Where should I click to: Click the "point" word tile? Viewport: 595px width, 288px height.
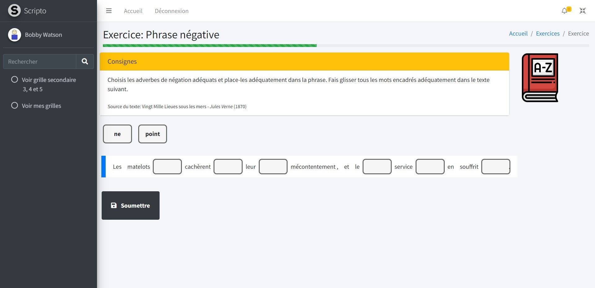tap(152, 134)
